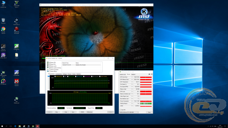This screenshot has width=228, height=128.
Task: Open the AIDA64 Extreme desktop icon
Action: [17, 82]
